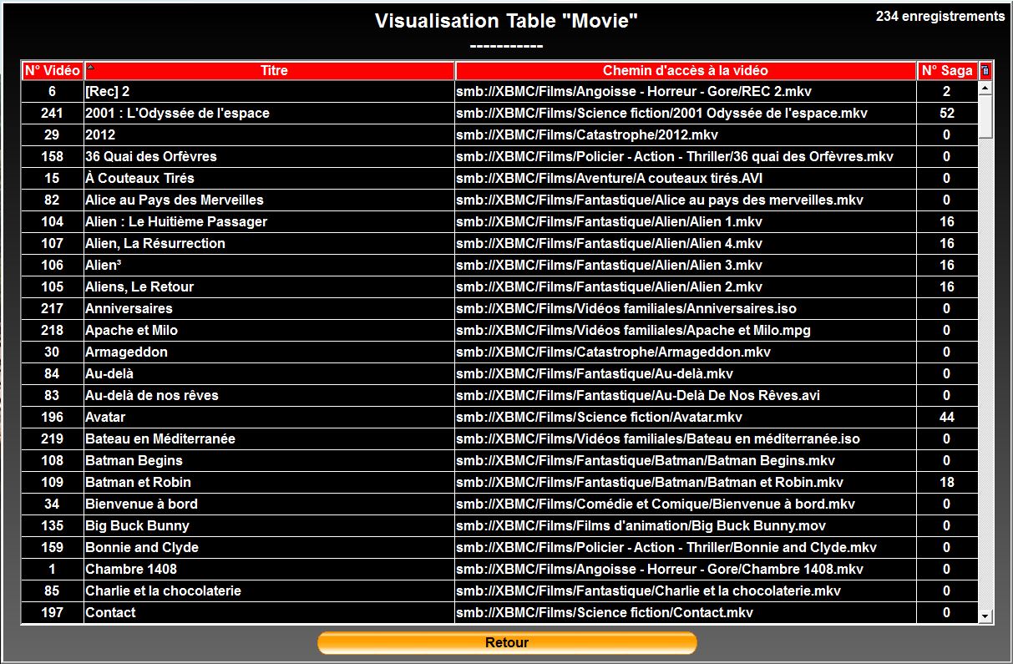Select 'À Couteaux Tirés' title

(139, 178)
